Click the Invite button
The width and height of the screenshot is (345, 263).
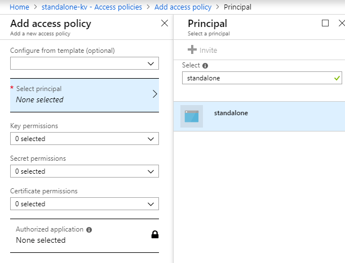[x=202, y=50]
